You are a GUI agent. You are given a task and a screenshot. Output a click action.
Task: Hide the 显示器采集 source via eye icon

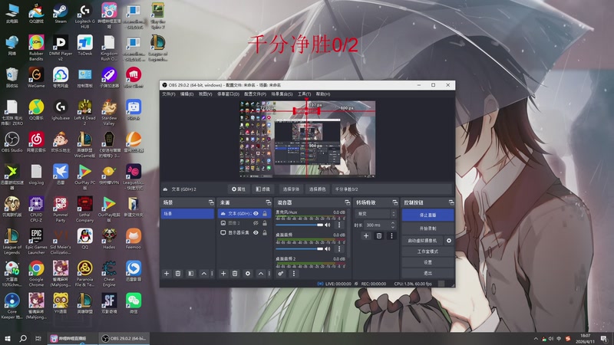point(256,232)
